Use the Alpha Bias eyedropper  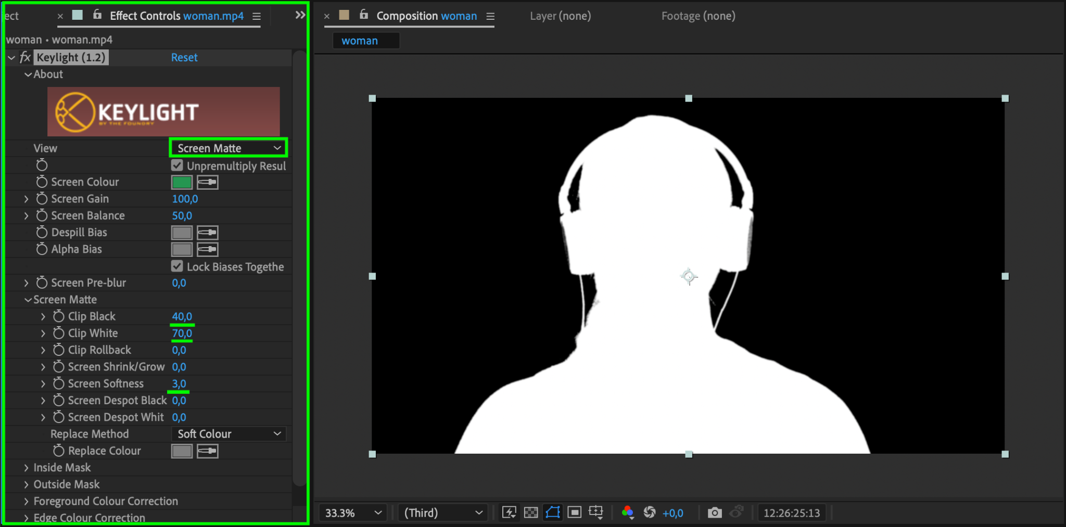tap(207, 249)
